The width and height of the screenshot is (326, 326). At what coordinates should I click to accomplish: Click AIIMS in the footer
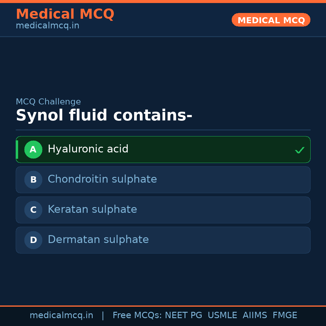click(x=255, y=315)
